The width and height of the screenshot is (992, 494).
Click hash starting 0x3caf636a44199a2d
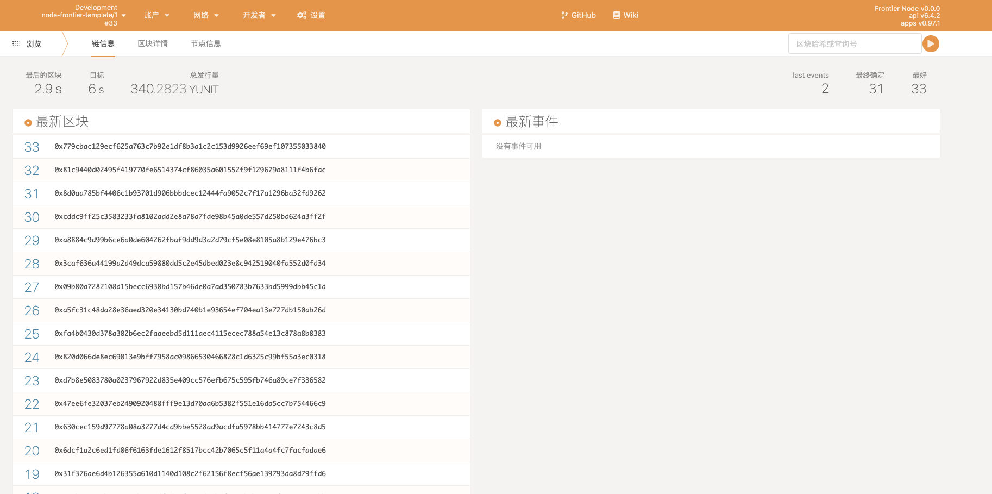[190, 263]
